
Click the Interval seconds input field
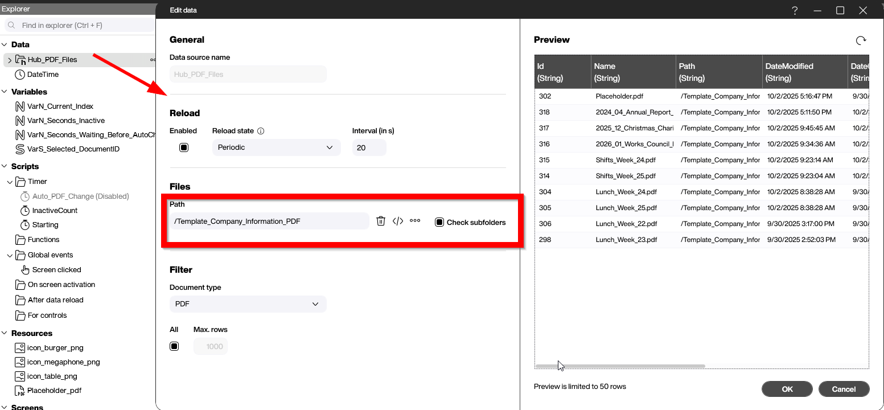369,147
